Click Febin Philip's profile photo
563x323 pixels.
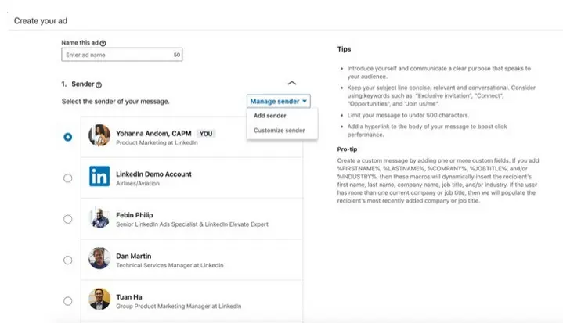click(x=99, y=217)
